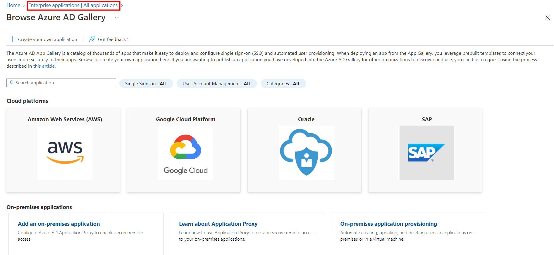Open Add an on-premises application
This screenshot has width=554, height=255.
point(59,224)
